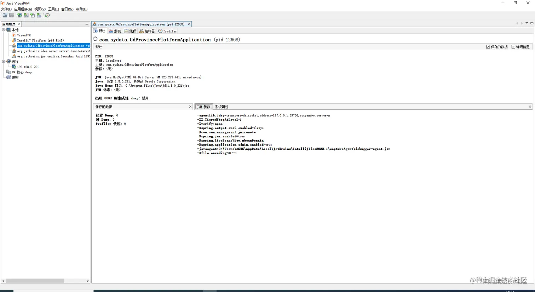Click the horizontal scrollbar thumb in applications panel

point(35,281)
